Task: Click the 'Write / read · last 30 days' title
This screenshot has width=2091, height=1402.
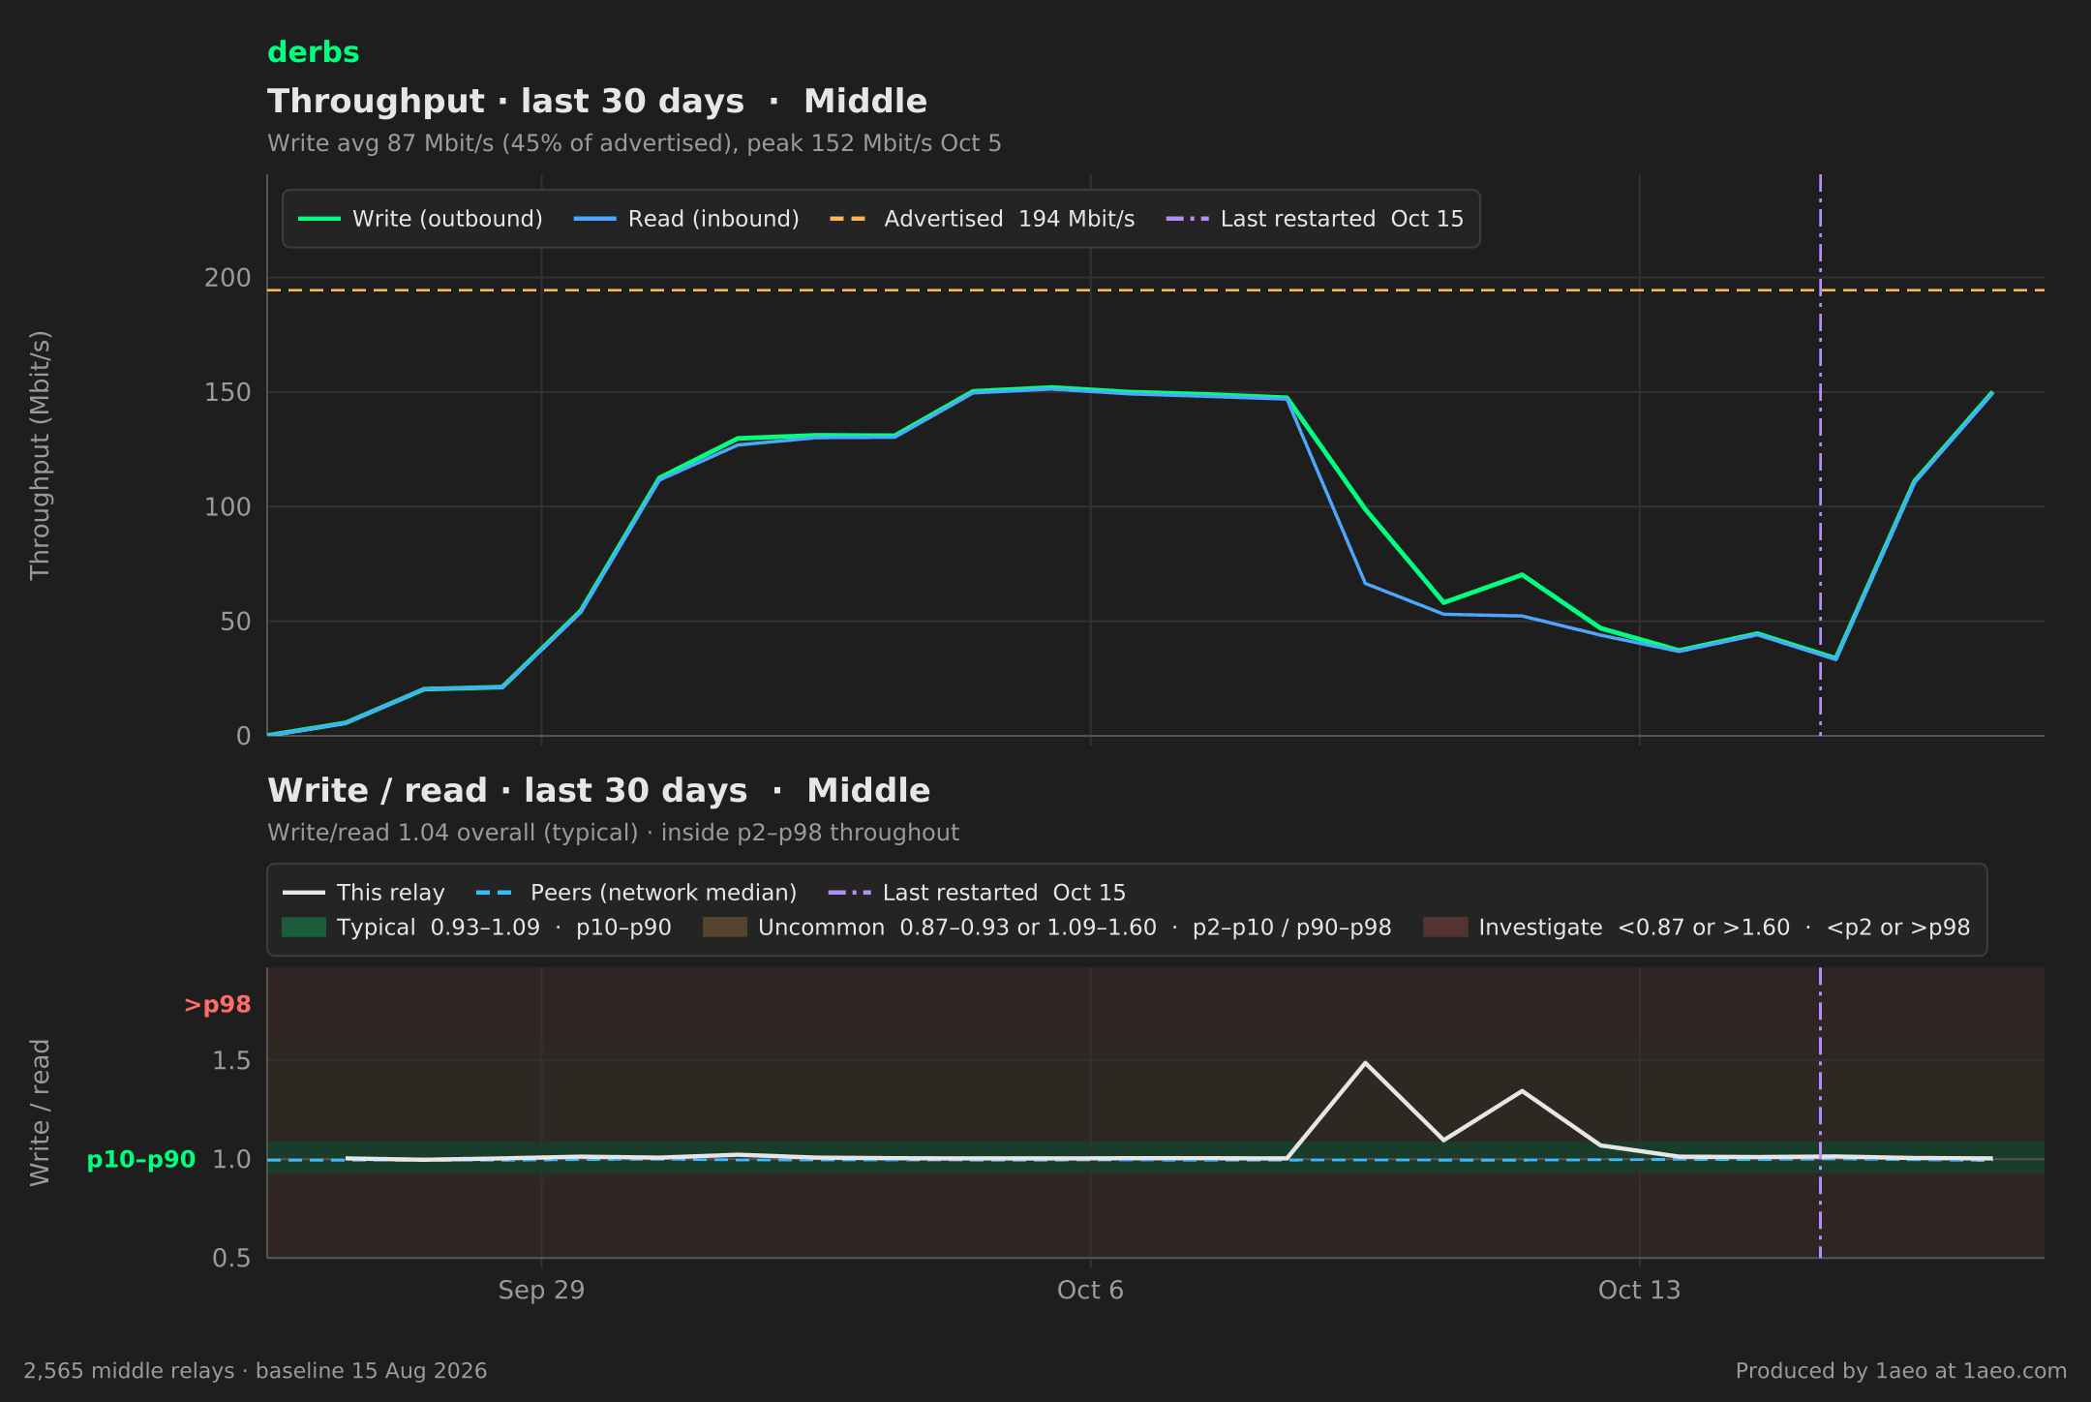Action: pyautogui.click(x=598, y=791)
